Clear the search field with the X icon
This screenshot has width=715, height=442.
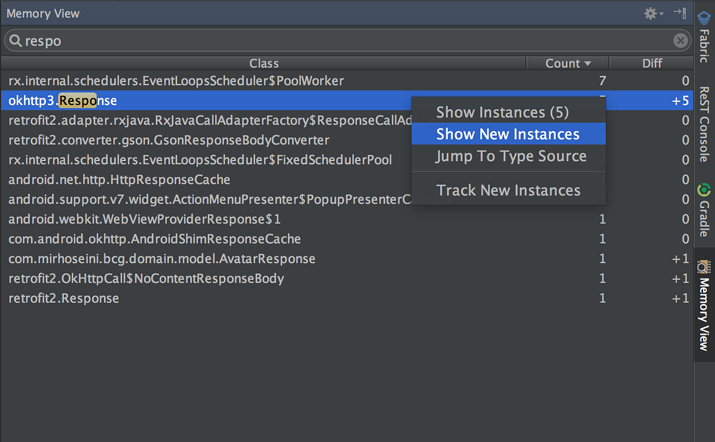click(680, 41)
